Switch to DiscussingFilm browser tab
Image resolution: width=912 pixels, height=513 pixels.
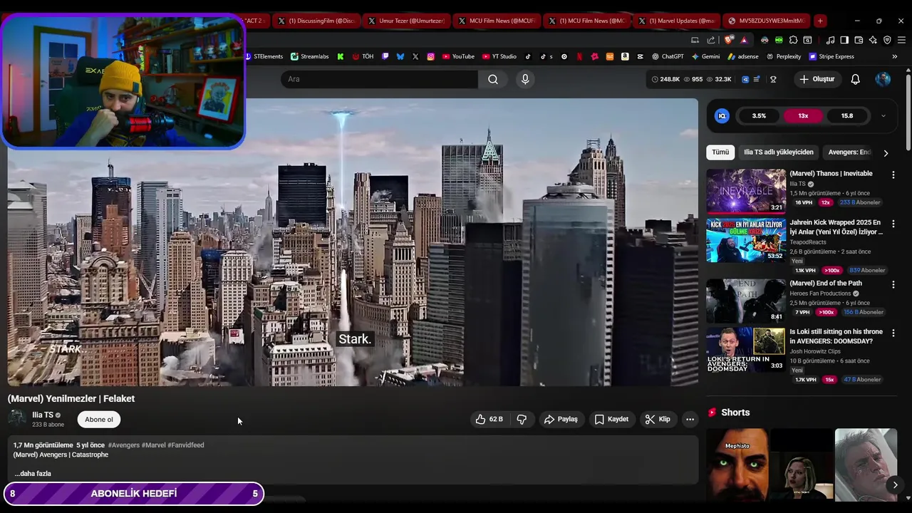coord(316,21)
